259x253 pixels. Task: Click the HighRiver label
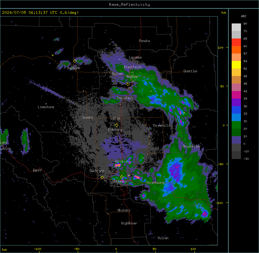pyautogui.click(x=129, y=223)
